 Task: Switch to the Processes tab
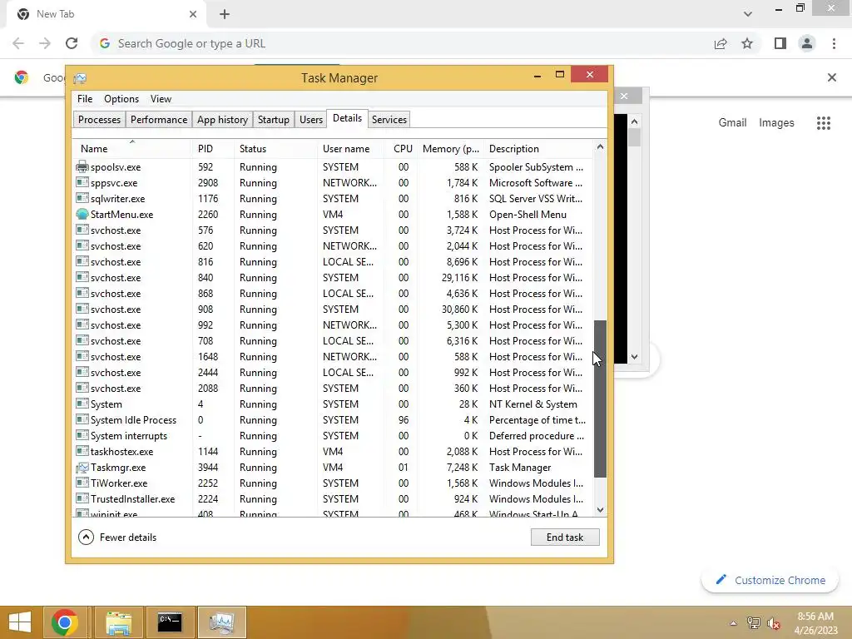point(100,120)
